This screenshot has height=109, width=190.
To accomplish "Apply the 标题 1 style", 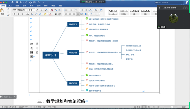I will [135, 12].
